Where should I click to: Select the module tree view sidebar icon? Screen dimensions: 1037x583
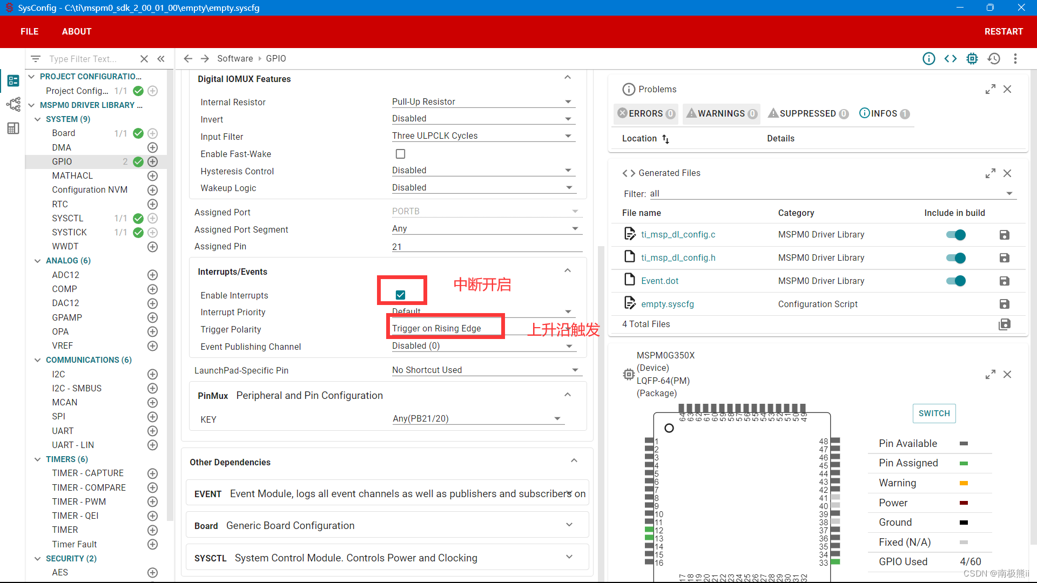(13, 80)
